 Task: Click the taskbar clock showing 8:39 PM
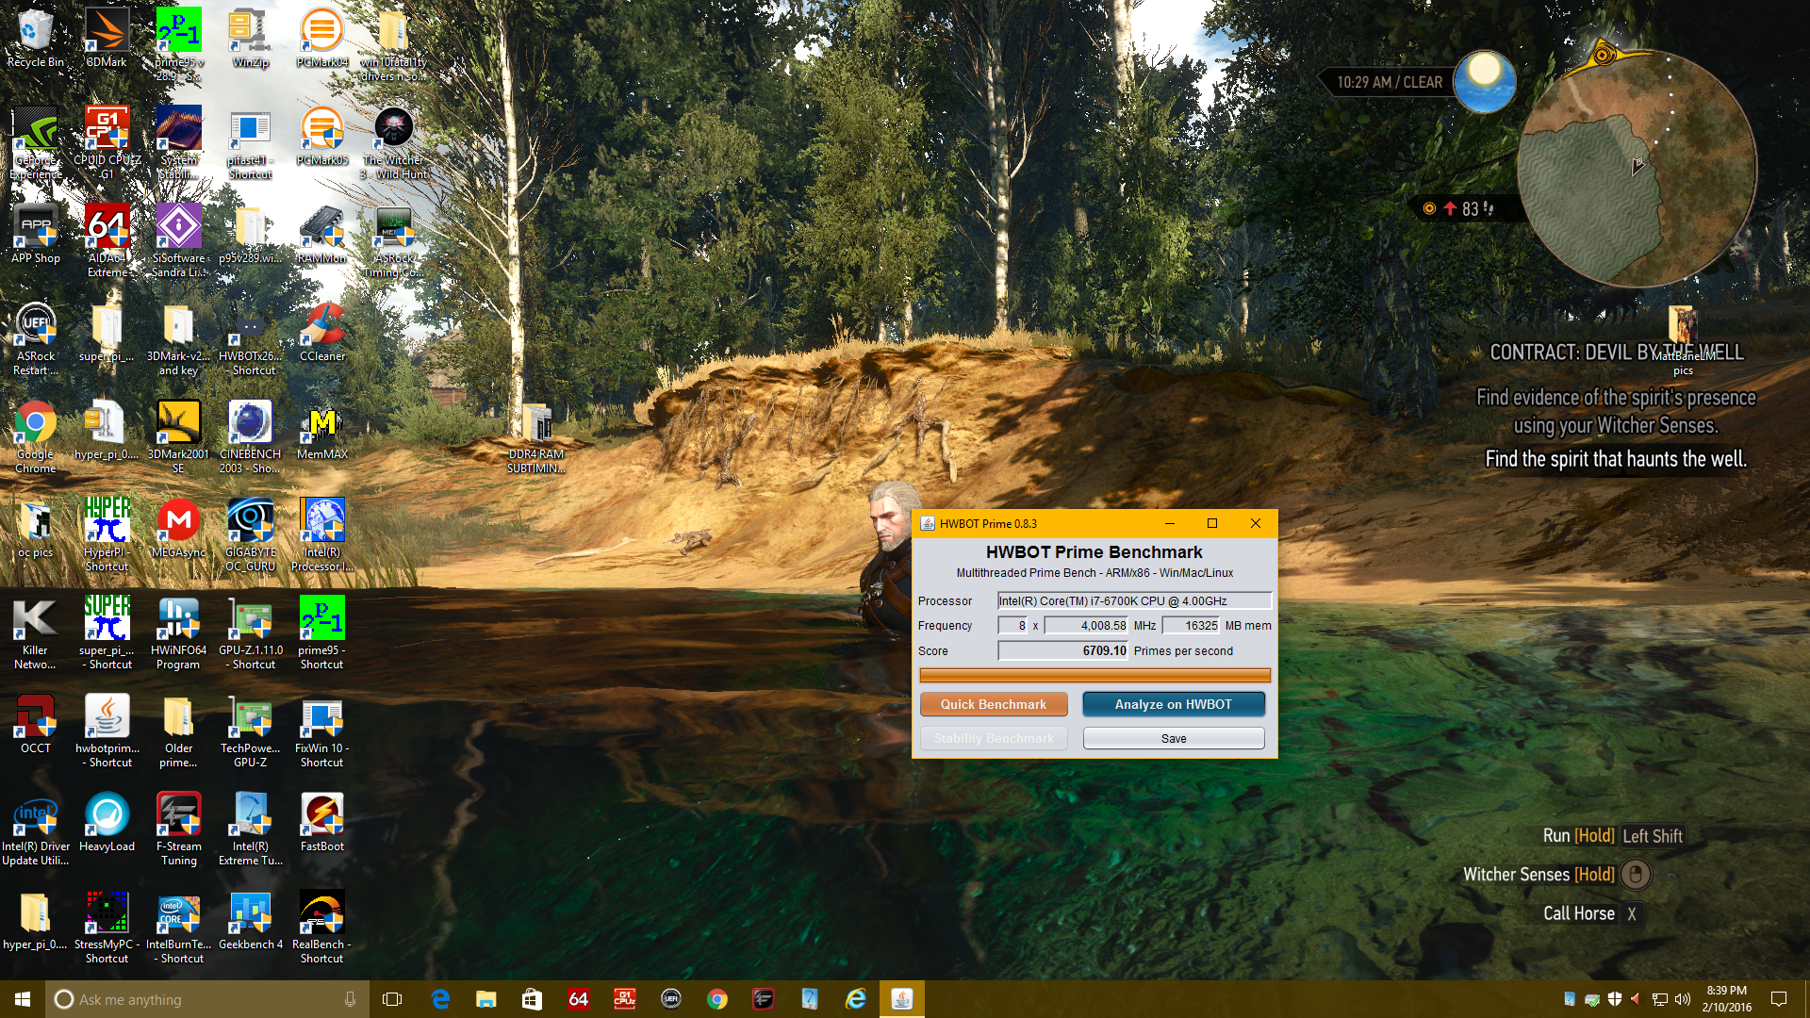[1727, 999]
